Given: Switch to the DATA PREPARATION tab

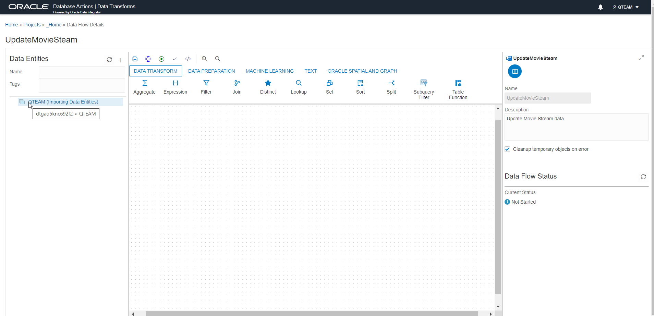Looking at the screenshot, I should pos(211,71).
